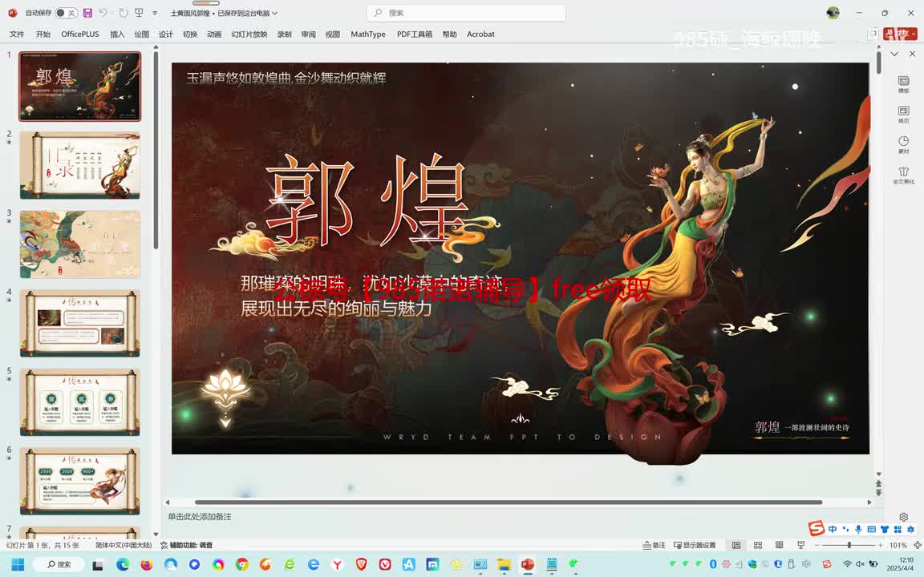Click the purple Save icon

click(x=87, y=13)
